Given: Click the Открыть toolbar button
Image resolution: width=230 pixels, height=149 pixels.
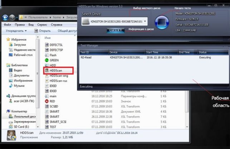Looking at the screenshot, I should tap(43, 31).
